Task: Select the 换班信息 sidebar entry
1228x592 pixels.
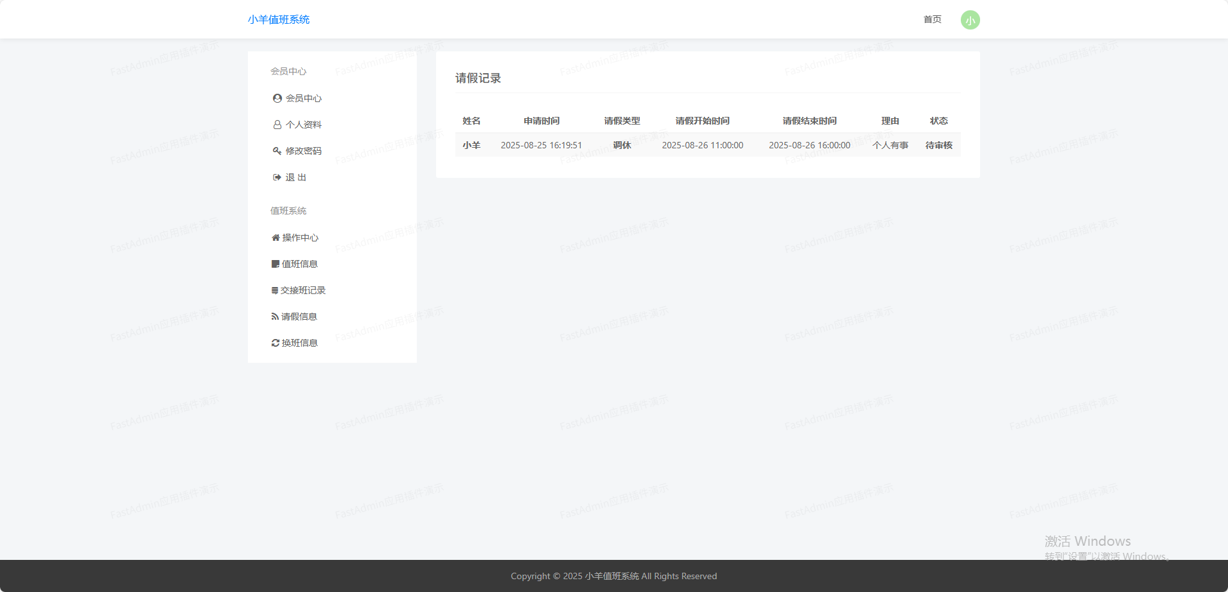Action: (x=299, y=343)
